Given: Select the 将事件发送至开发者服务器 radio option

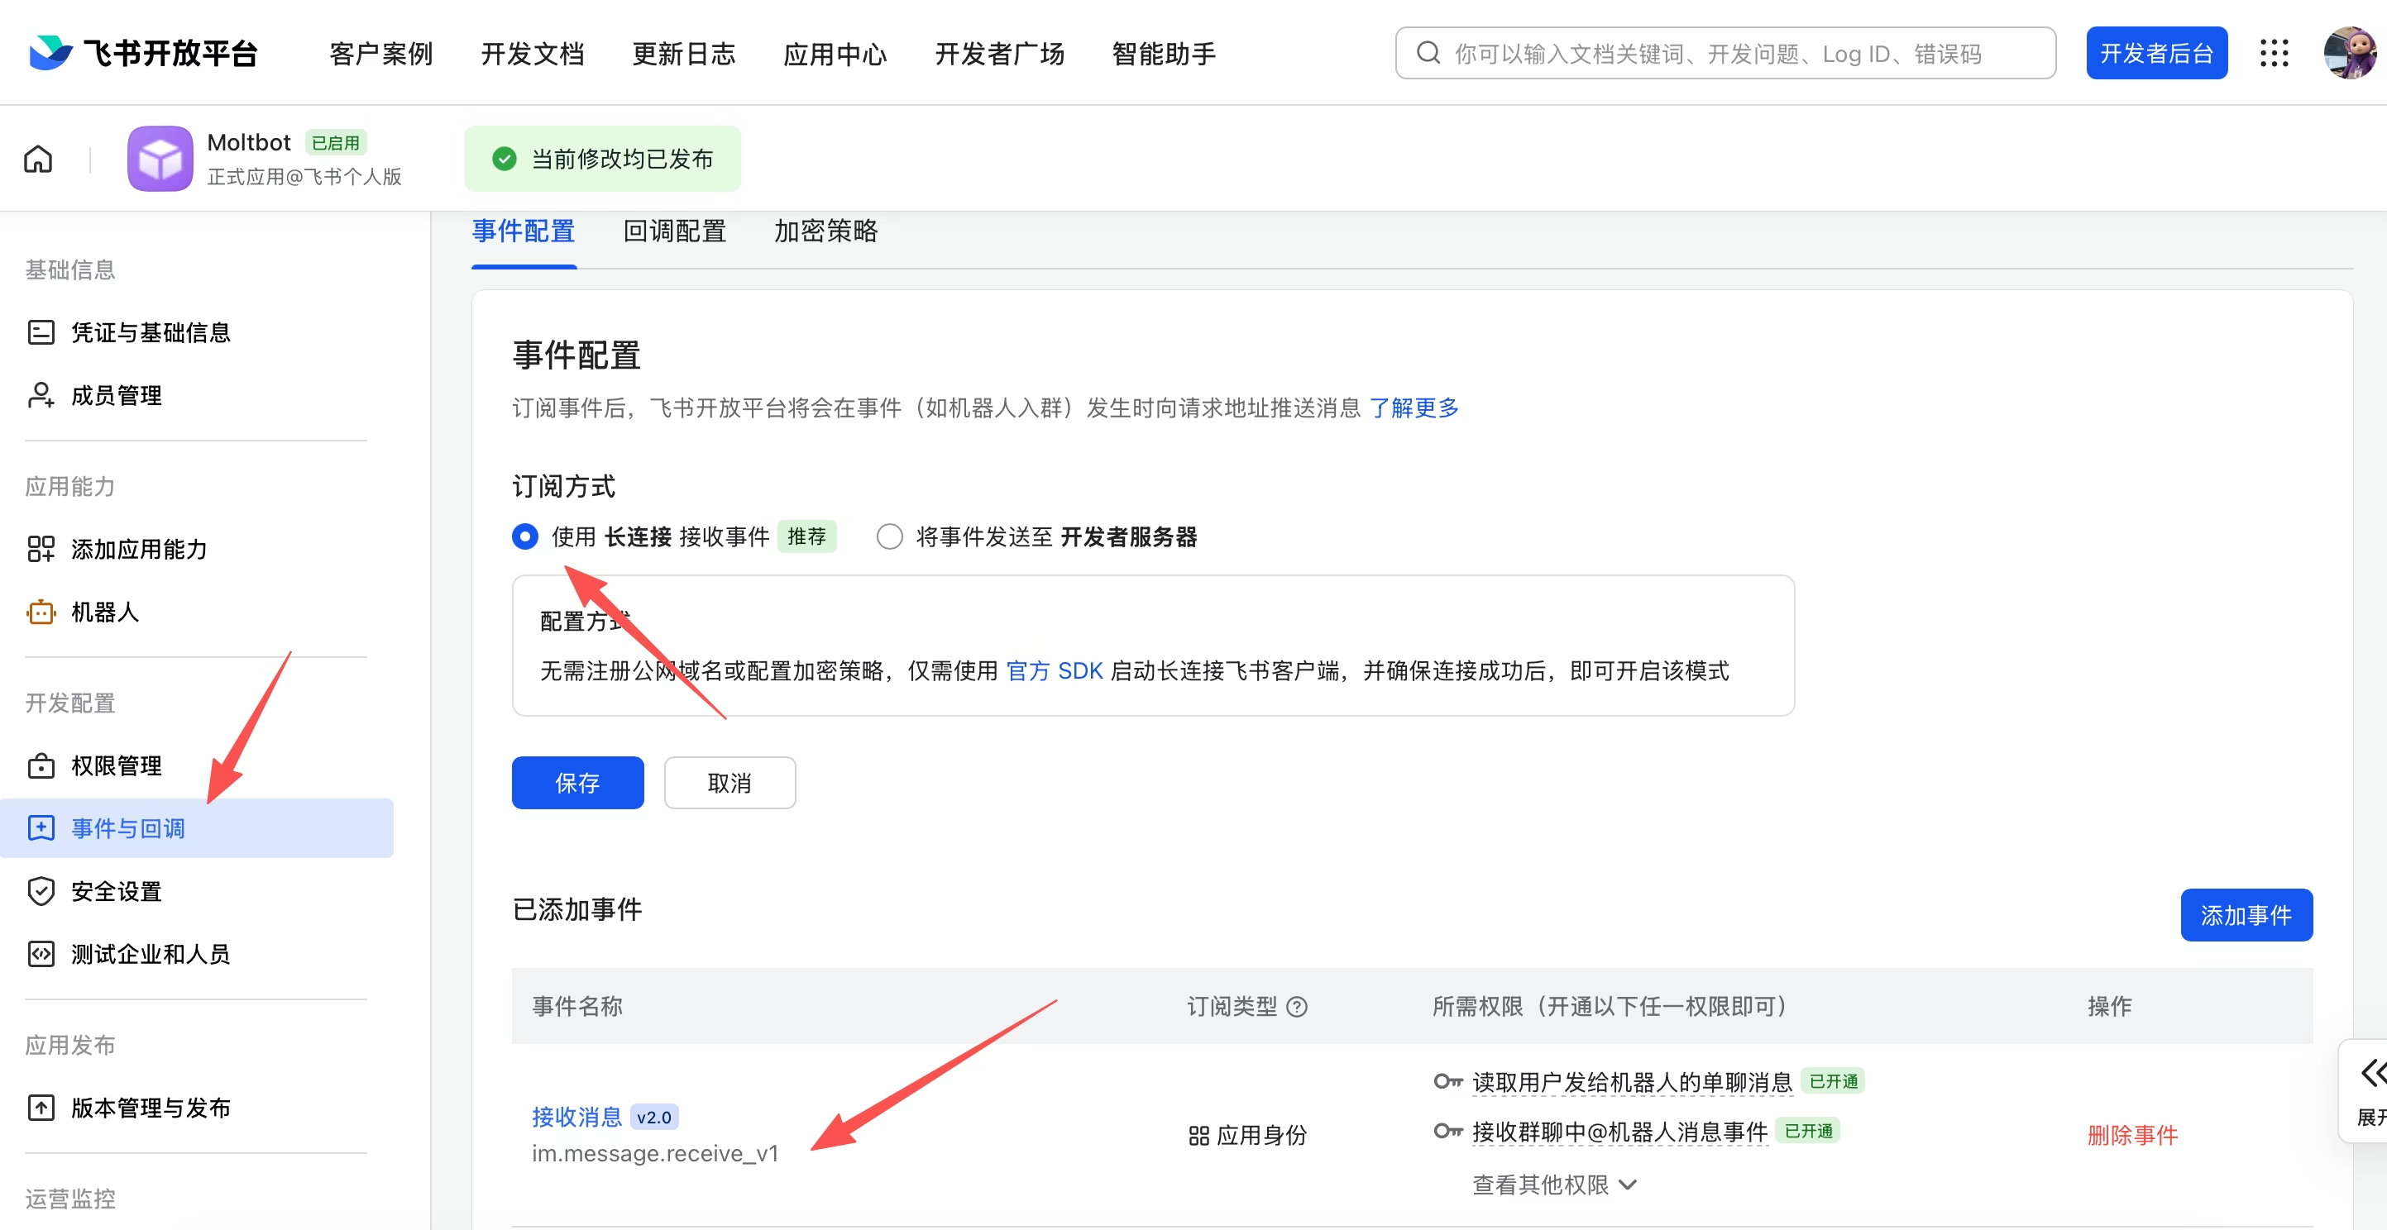Looking at the screenshot, I should coord(888,536).
